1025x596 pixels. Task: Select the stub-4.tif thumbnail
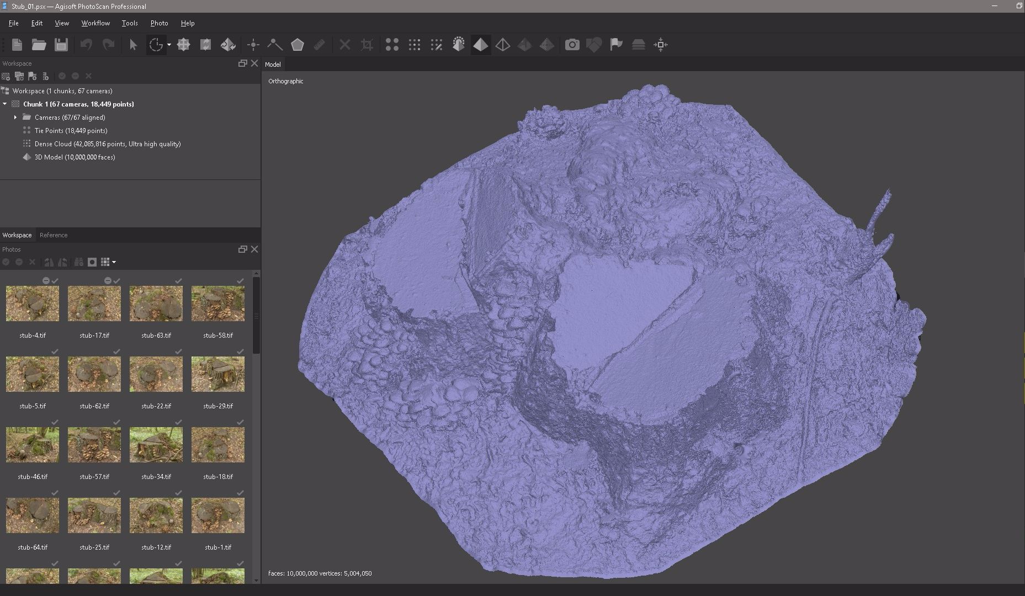[x=33, y=304]
